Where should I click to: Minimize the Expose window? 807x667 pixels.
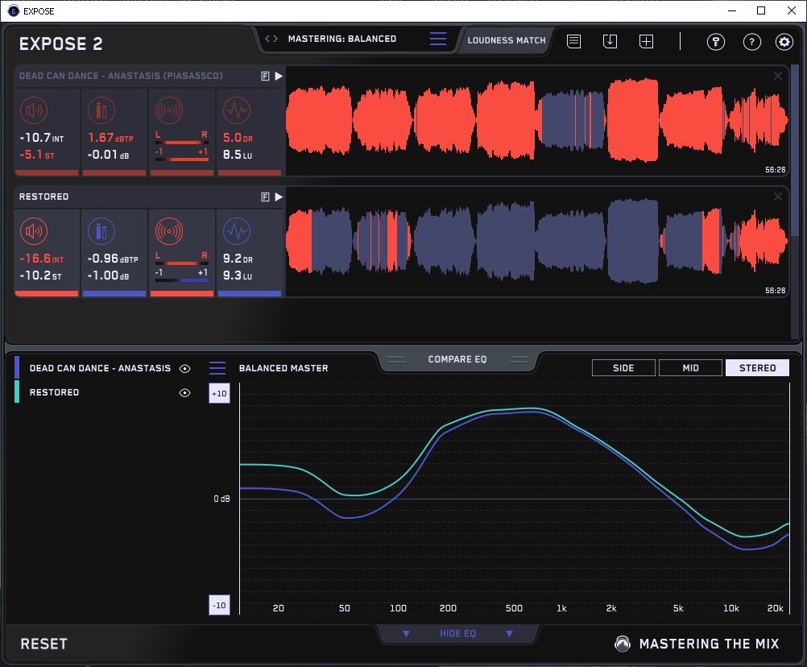coord(732,10)
